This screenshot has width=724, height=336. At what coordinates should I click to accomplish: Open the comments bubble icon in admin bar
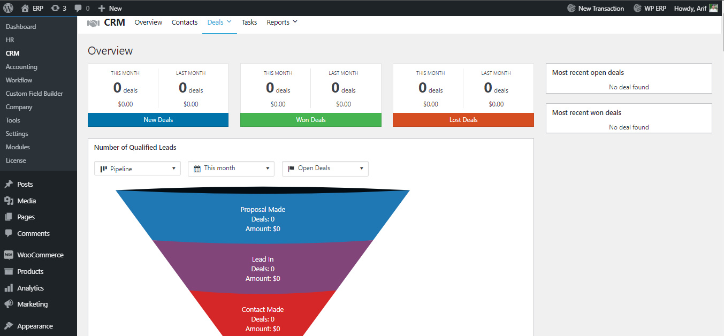(x=78, y=9)
